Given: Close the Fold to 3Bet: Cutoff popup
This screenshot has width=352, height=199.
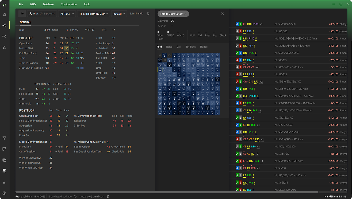Looking at the screenshot, I should tap(223, 14).
